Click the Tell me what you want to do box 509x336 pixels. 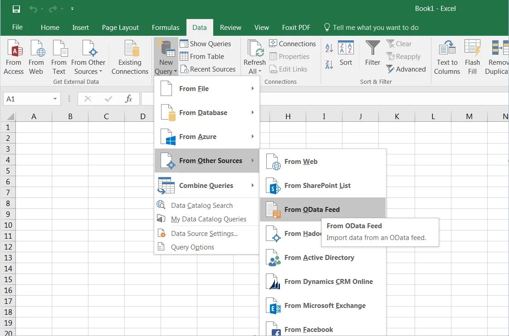point(372,28)
